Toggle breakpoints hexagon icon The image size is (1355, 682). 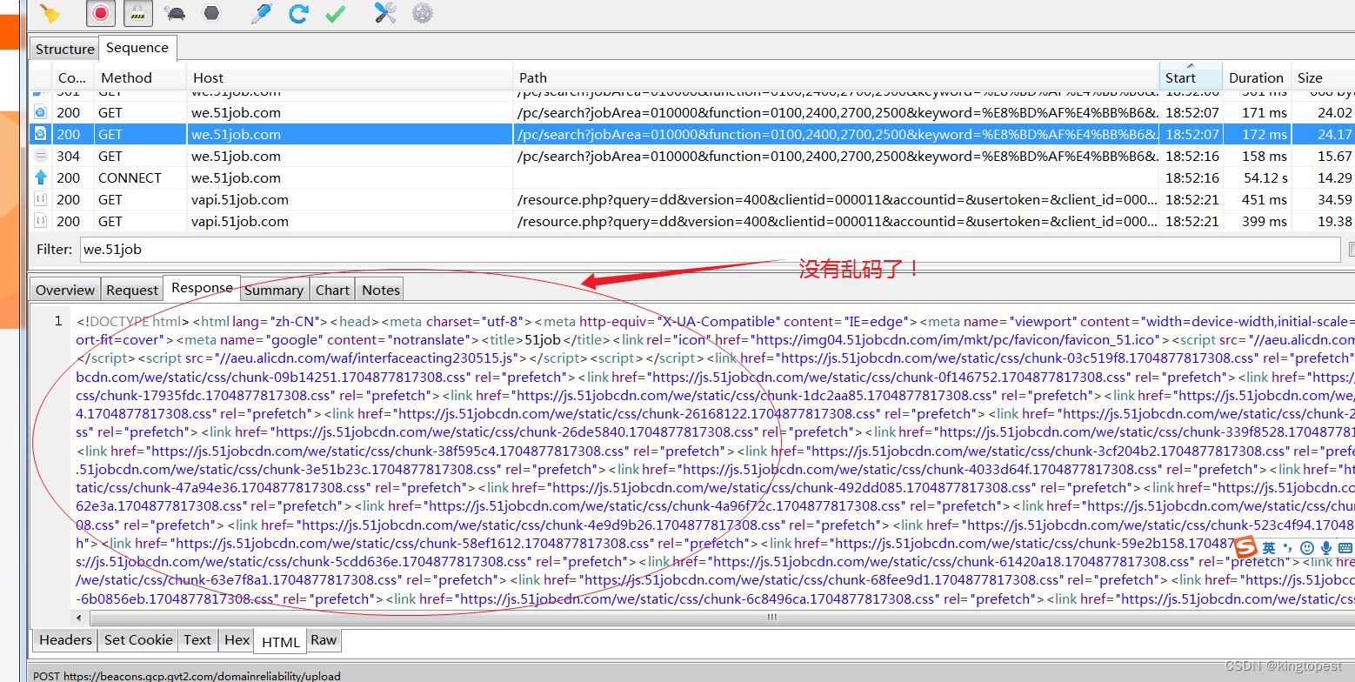pos(211,13)
